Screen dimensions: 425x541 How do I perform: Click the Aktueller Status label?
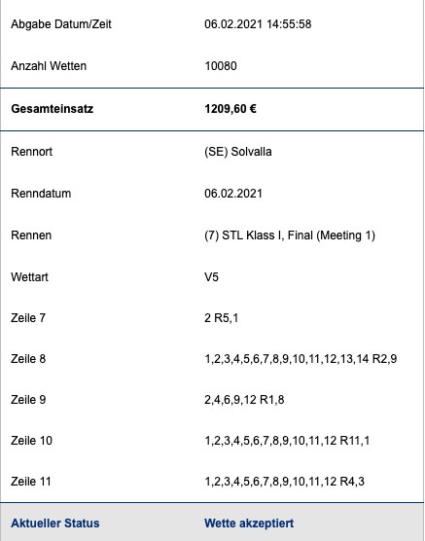click(55, 523)
